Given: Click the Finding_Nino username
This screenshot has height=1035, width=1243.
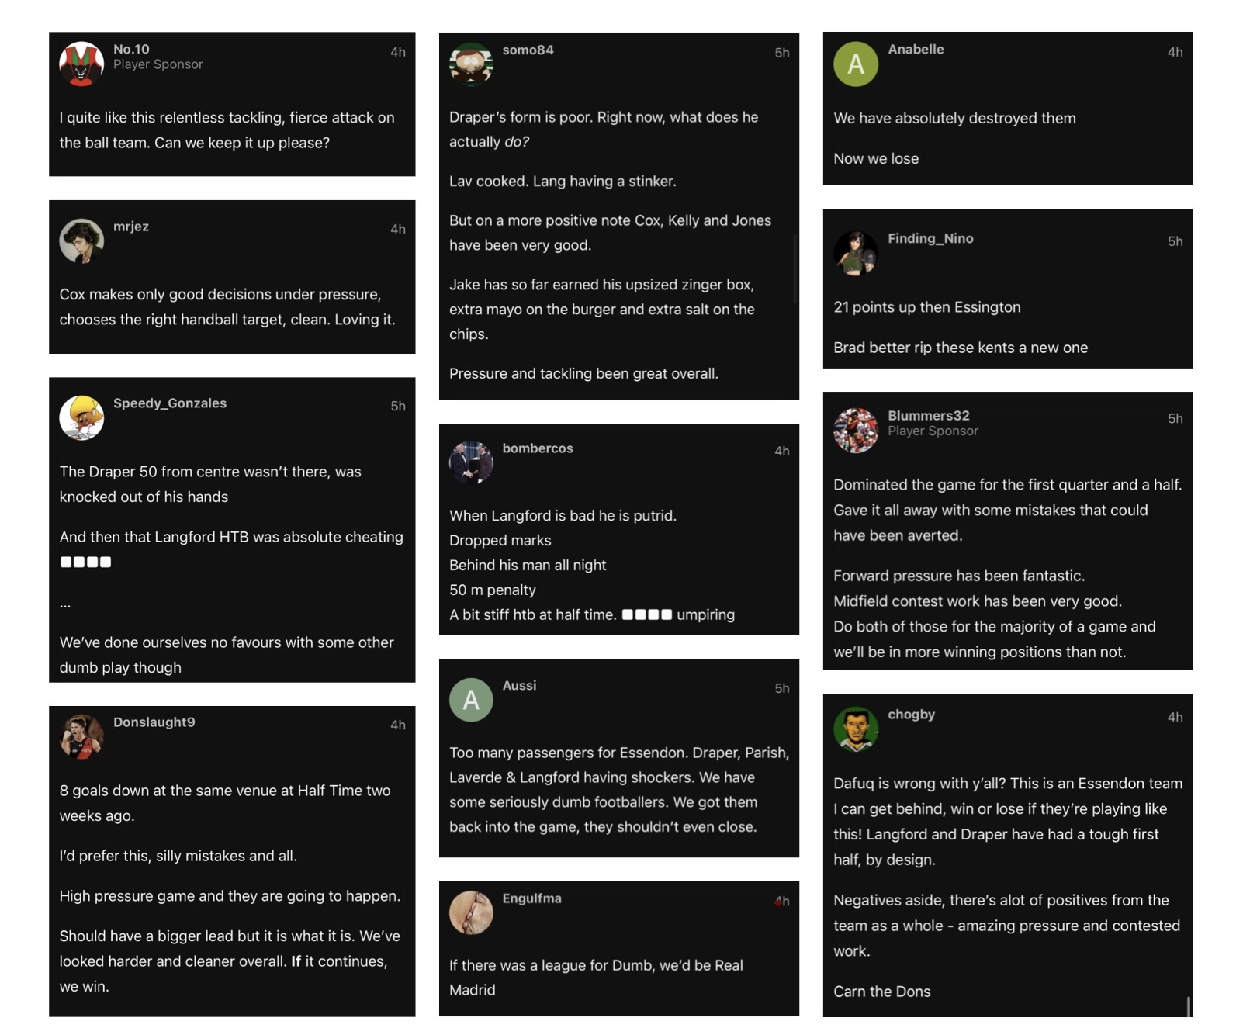Looking at the screenshot, I should click(930, 238).
